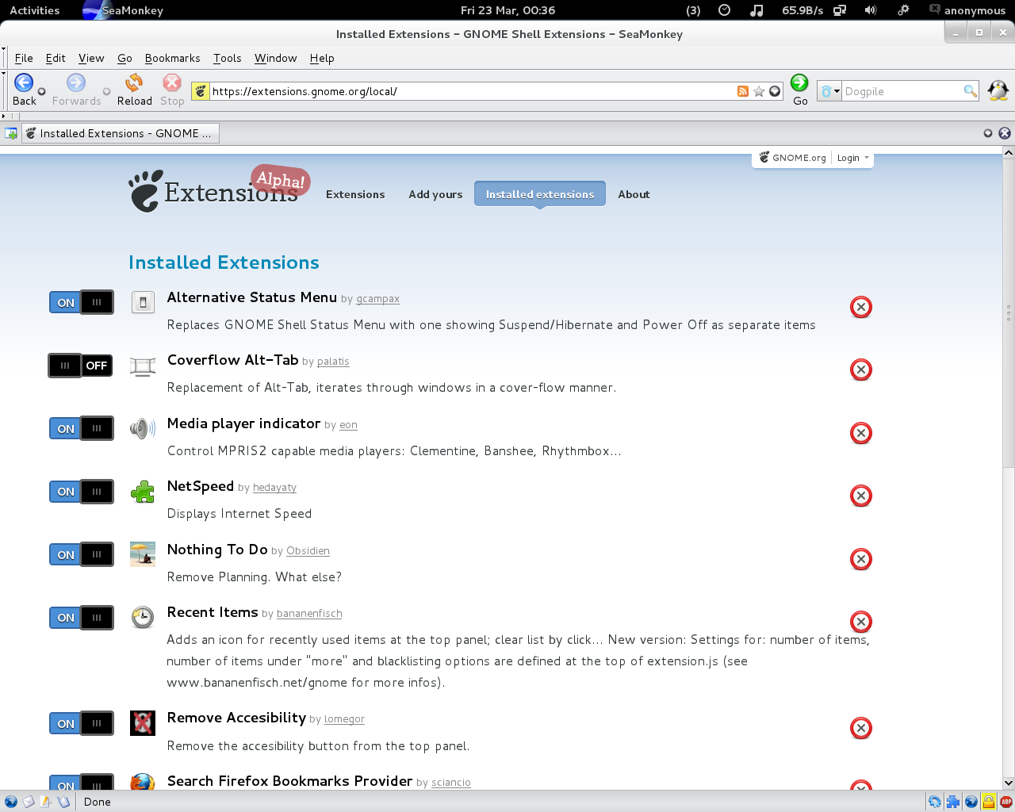
Task: Click the blue puzzle-piece status bar icon
Action: point(953,802)
